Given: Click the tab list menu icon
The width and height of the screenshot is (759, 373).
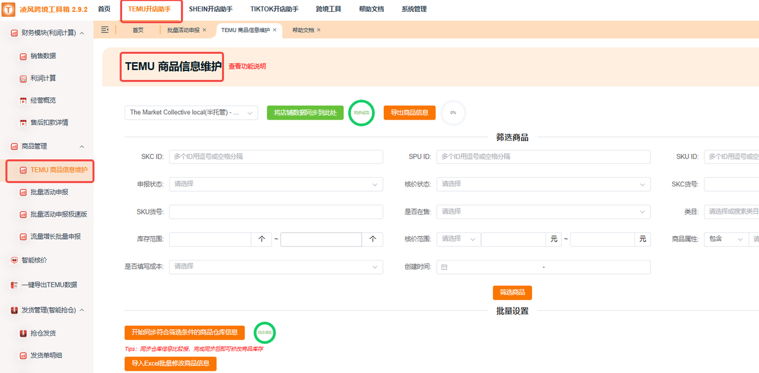Looking at the screenshot, I should (x=104, y=29).
